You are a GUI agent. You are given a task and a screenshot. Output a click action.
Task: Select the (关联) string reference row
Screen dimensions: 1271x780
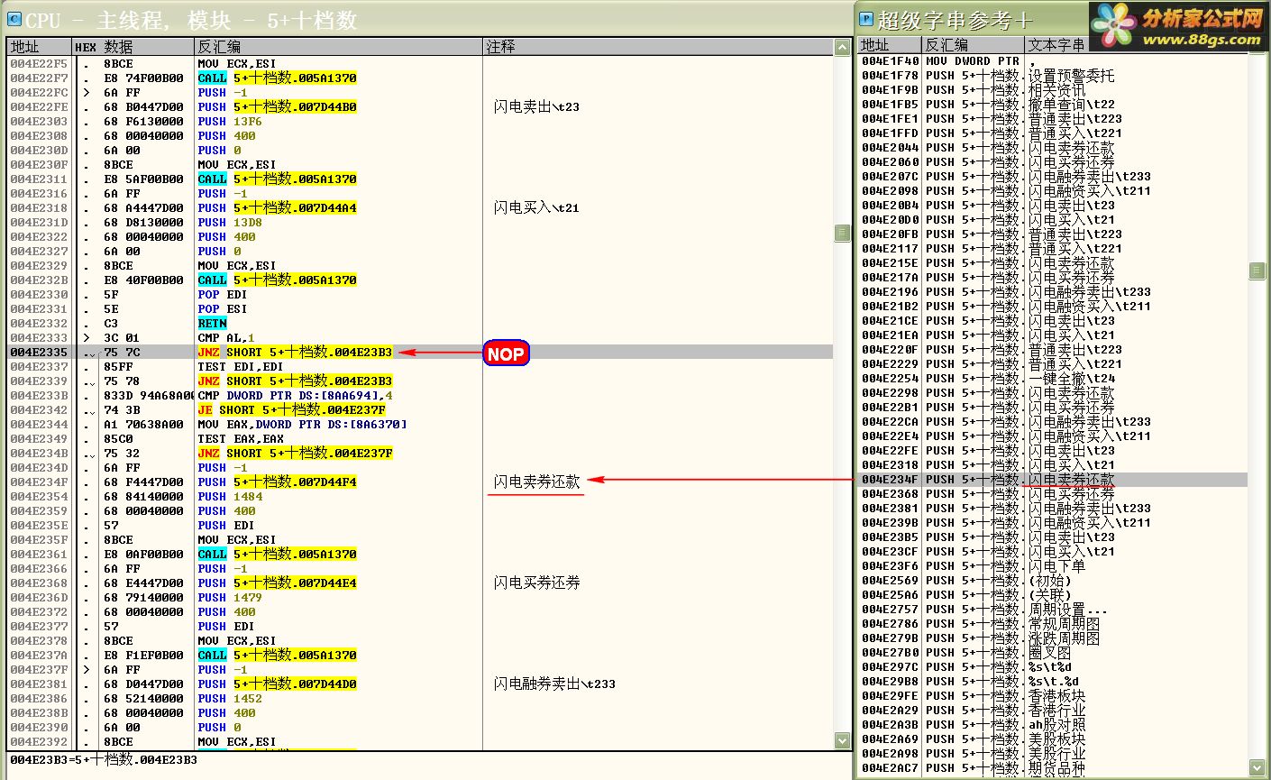[x=1053, y=595]
